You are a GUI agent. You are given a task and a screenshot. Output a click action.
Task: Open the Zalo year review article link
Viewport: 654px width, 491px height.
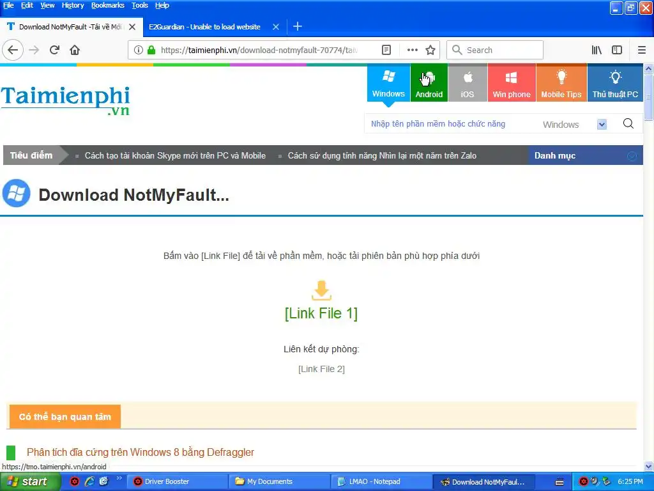[x=382, y=155]
